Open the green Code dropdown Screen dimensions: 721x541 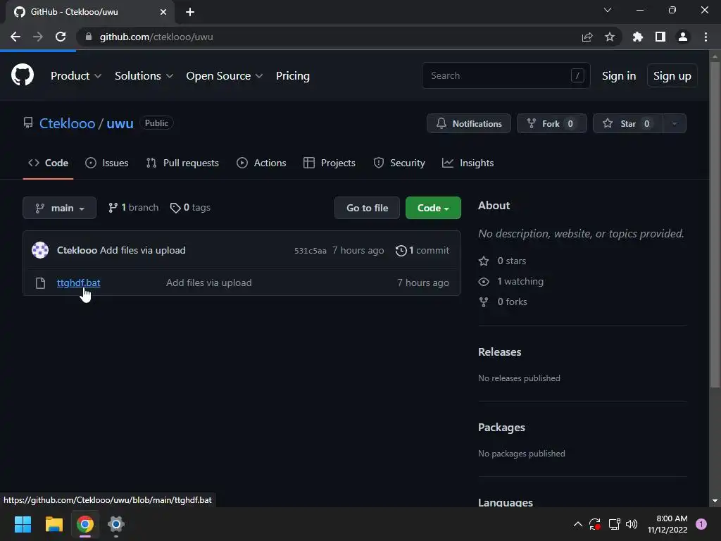pos(433,208)
